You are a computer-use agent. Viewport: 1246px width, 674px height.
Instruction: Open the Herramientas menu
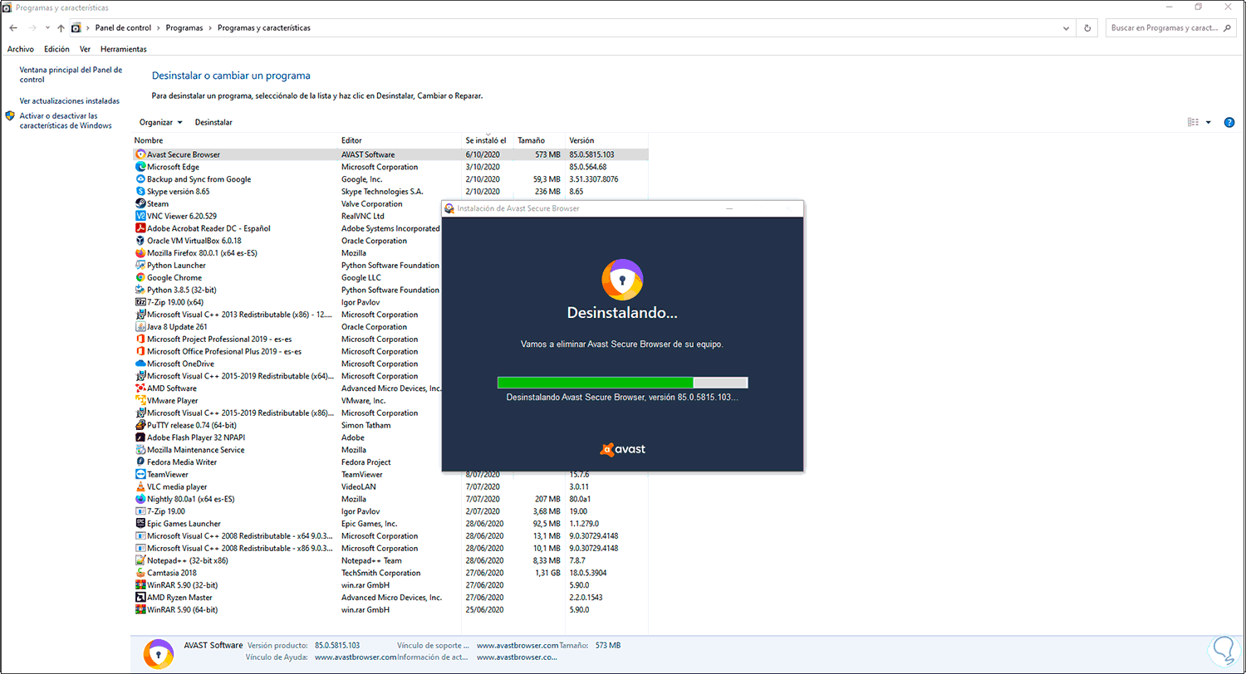pos(123,49)
